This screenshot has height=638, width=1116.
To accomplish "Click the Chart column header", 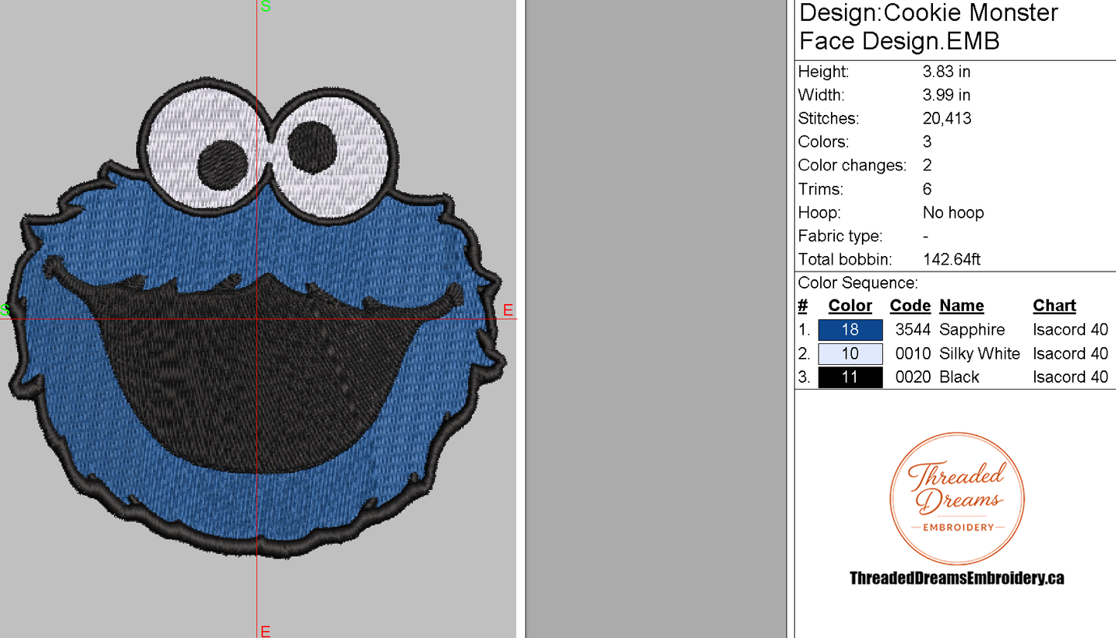I will [x=1054, y=306].
